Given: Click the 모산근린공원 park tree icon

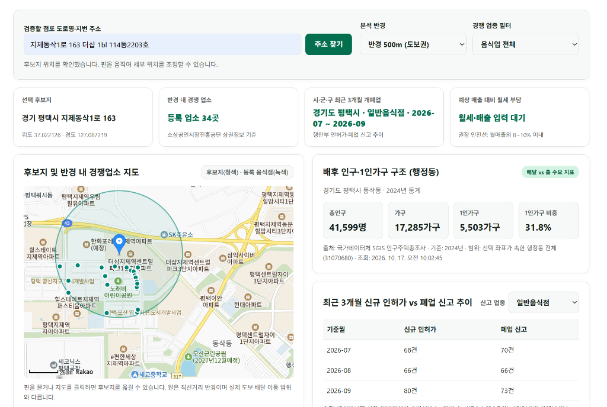Looking at the screenshot, I should [x=188, y=356].
